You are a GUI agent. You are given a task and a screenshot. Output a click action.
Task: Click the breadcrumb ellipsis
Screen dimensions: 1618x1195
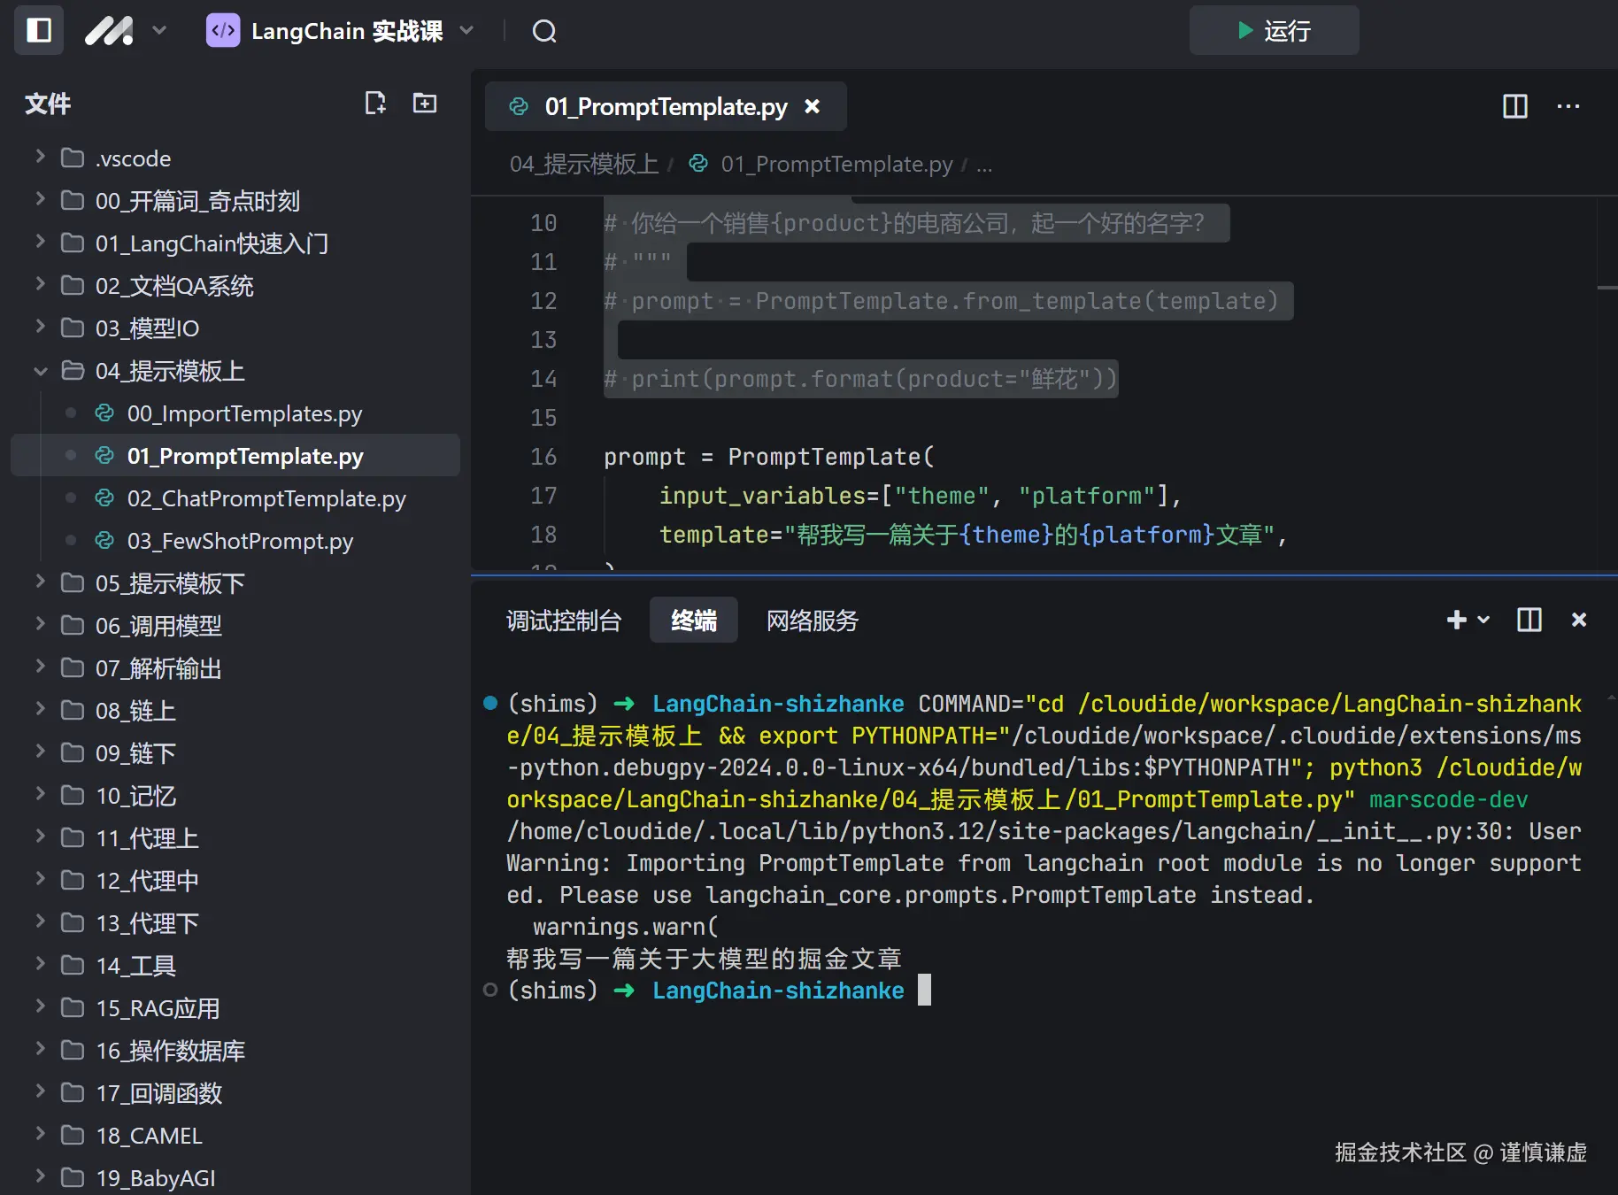point(984,165)
